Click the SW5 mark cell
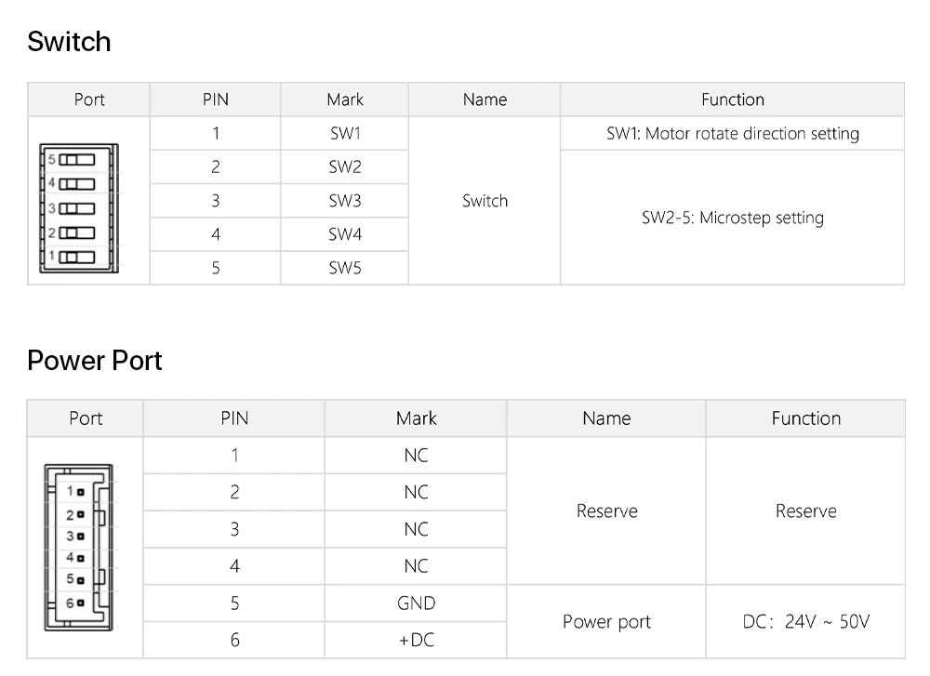Image resolution: width=930 pixels, height=676 pixels. click(345, 268)
